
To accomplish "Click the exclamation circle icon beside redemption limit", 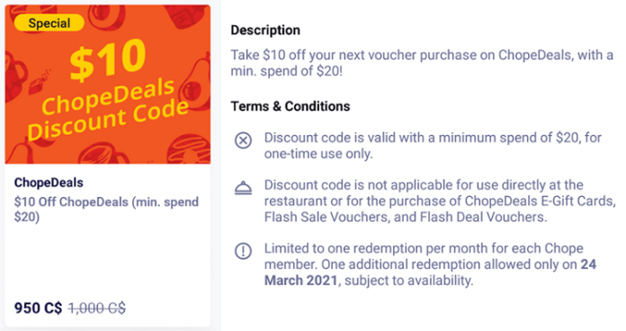I will point(243,251).
